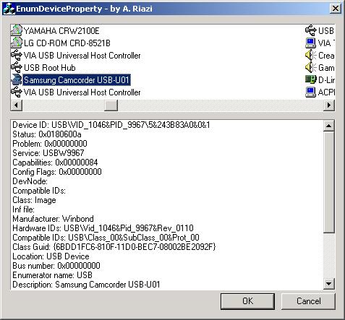Click the properties pane scroll down arrow
This screenshot has width=345, height=320.
tap(329, 283)
